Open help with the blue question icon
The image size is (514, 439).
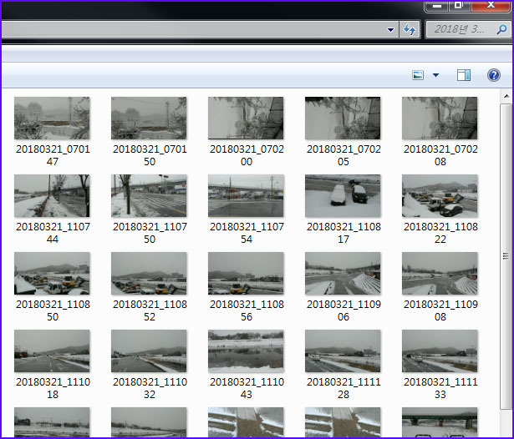(494, 75)
